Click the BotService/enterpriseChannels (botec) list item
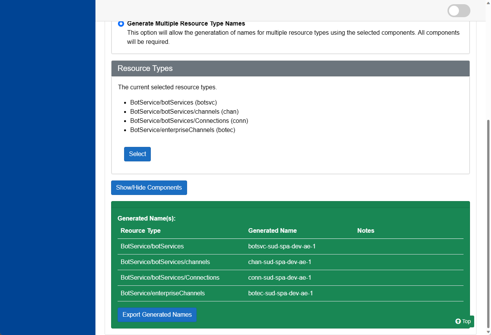This screenshot has width=491, height=335. point(183,130)
